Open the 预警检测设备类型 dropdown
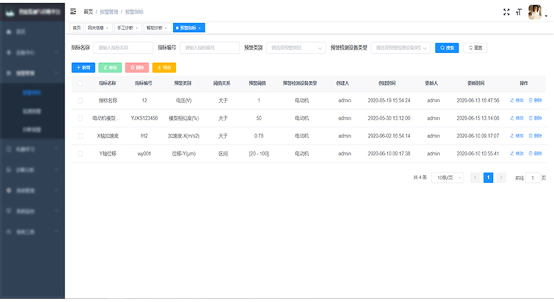This screenshot has height=302, width=554. point(401,48)
